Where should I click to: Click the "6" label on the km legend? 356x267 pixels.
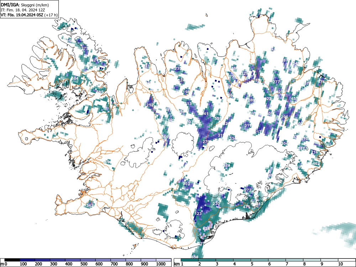[x=269, y=264]
